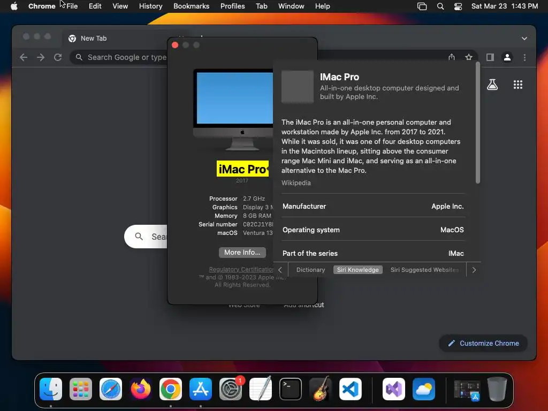
Task: Show more lookup sources with right chevron
Action: (474, 270)
